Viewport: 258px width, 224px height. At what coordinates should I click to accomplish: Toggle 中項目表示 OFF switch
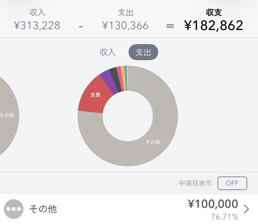coord(232,183)
